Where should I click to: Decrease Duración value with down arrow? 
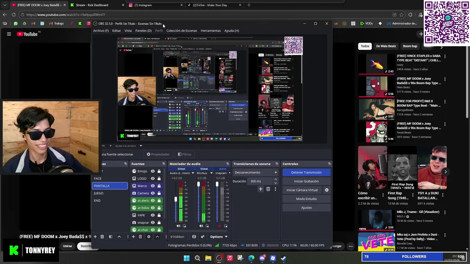pyautogui.click(x=275, y=183)
